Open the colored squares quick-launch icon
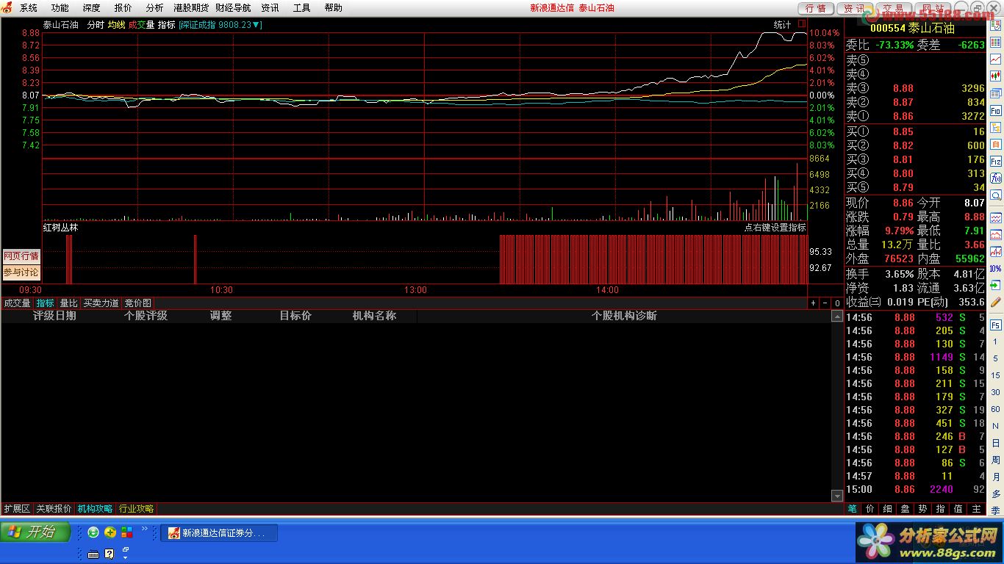Screen dimensions: 1004x564 [x=127, y=532]
